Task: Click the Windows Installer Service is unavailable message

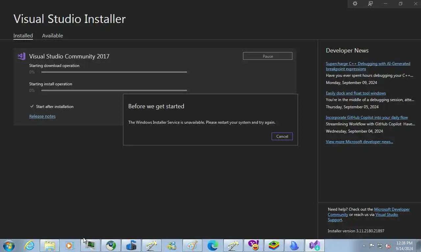Action: click(x=202, y=122)
